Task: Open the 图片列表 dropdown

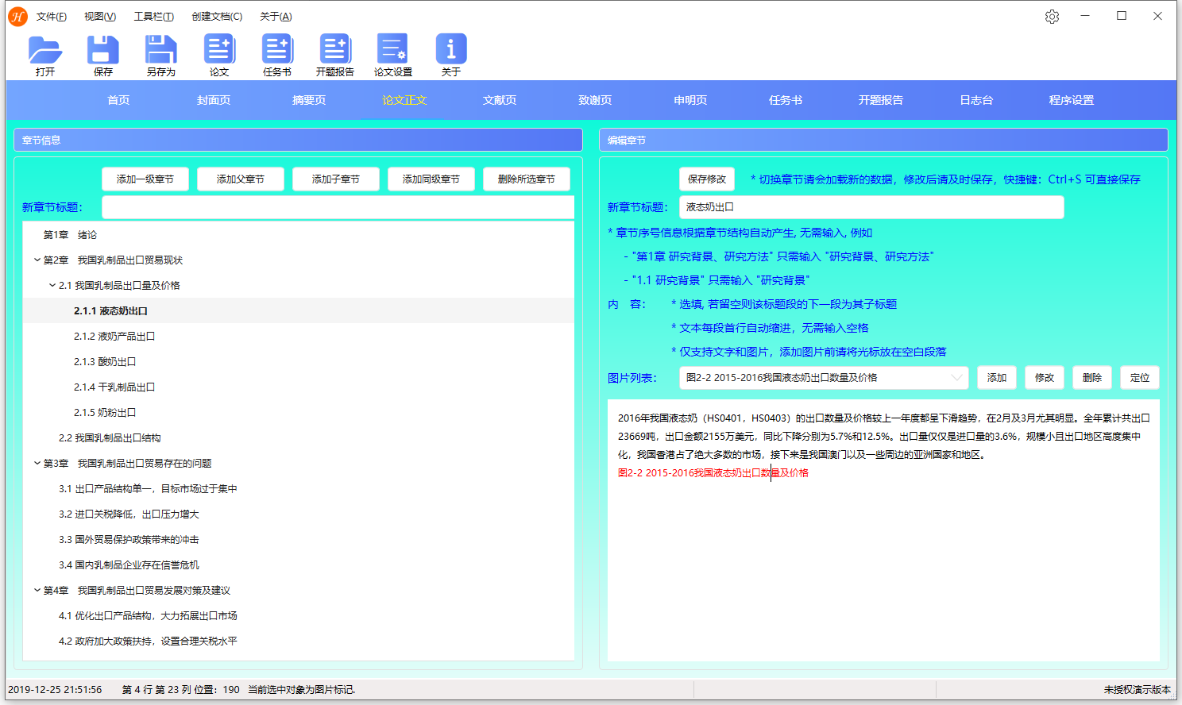Action: pyautogui.click(x=824, y=378)
